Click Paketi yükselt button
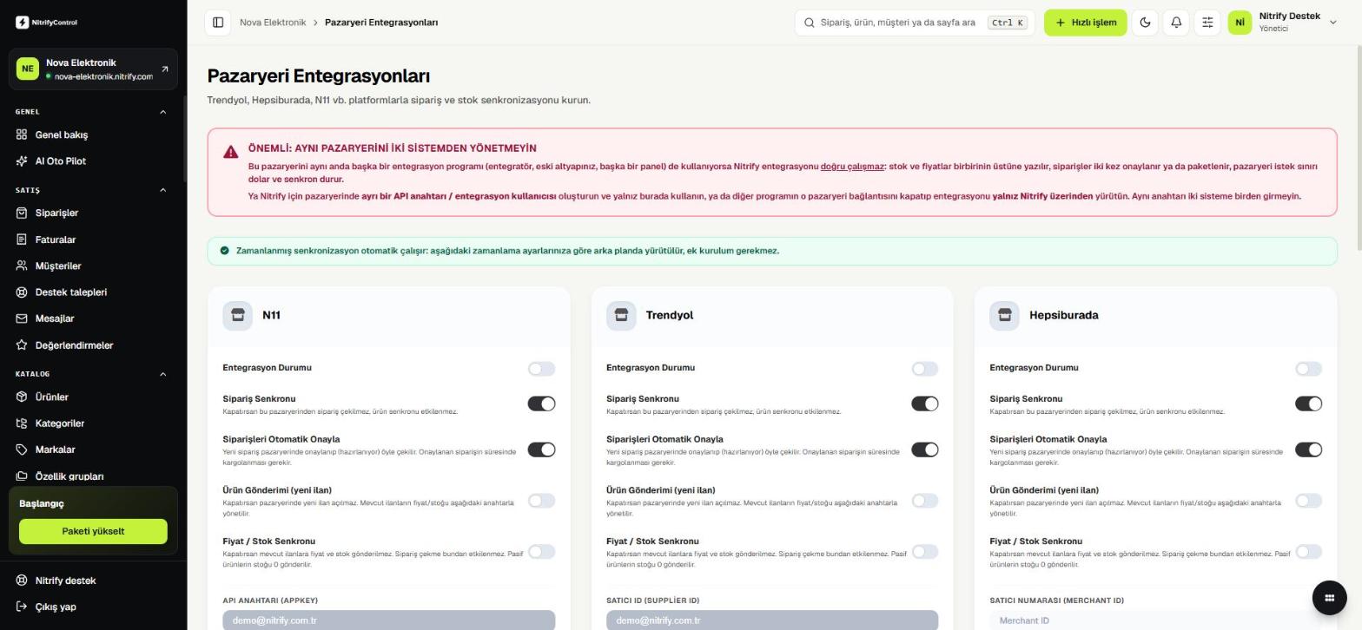 point(93,531)
